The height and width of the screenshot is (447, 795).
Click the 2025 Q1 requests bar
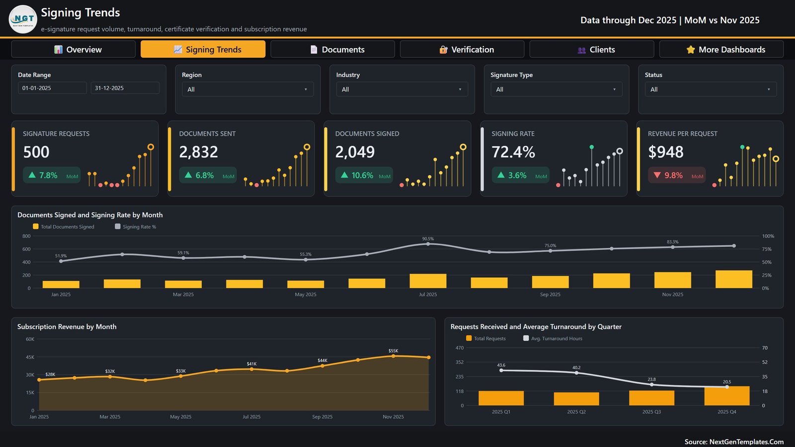click(x=501, y=398)
